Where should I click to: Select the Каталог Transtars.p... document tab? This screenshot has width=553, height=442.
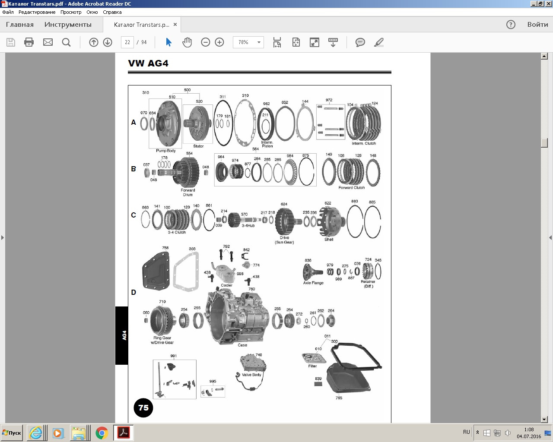(x=141, y=25)
